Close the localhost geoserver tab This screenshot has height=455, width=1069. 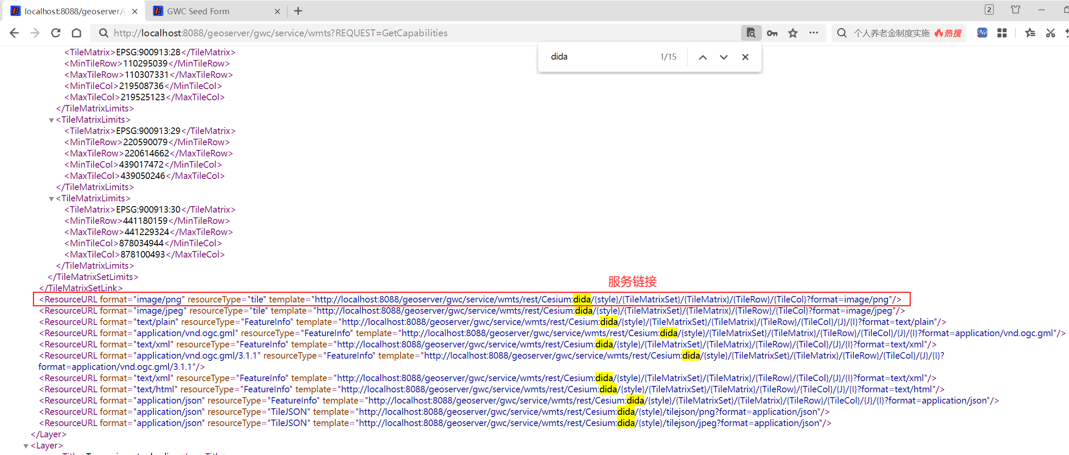coord(135,12)
